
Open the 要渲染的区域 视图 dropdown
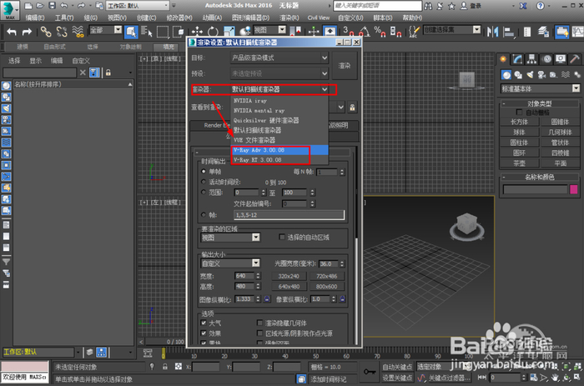(230, 237)
